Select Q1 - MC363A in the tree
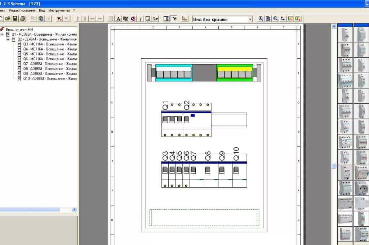369x245 pixels. [44, 34]
